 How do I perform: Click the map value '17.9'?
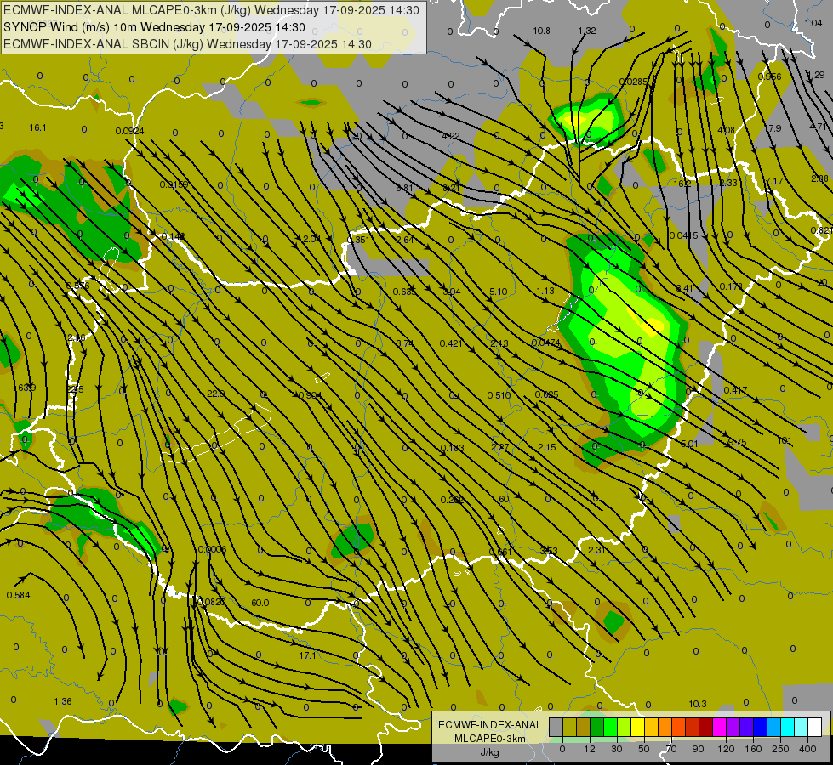773,128
